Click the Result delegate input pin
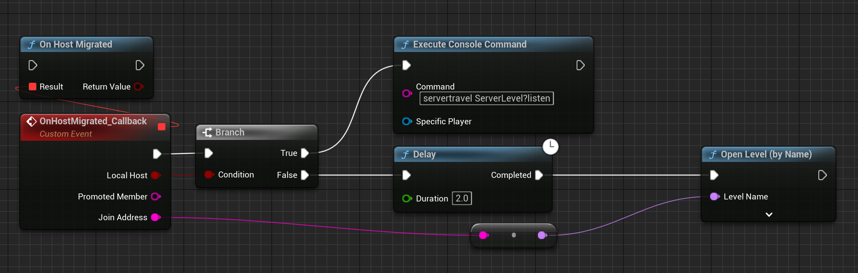 (33, 87)
